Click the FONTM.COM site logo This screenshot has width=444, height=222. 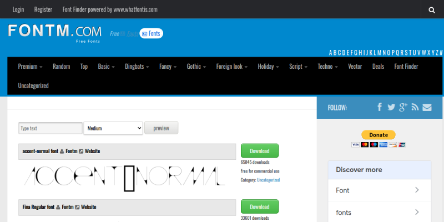click(x=54, y=33)
